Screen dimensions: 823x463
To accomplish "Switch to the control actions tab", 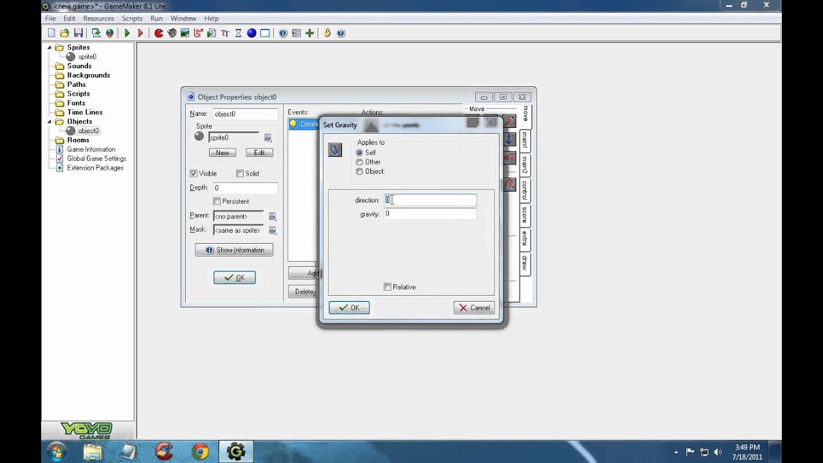I will pyautogui.click(x=525, y=190).
